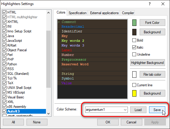Click the Save color scheme button

[157, 110]
